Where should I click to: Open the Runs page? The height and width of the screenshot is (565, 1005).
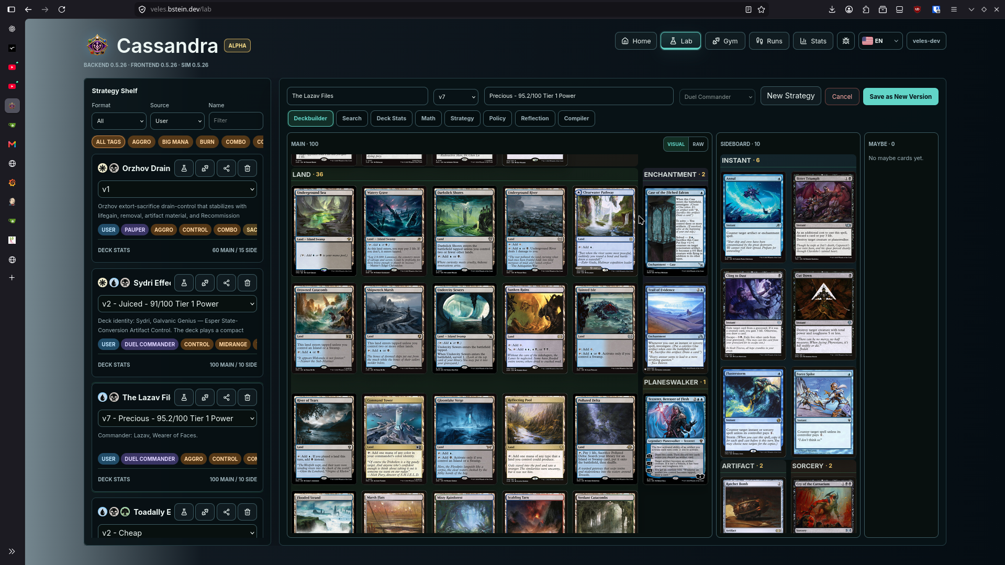coord(769,41)
